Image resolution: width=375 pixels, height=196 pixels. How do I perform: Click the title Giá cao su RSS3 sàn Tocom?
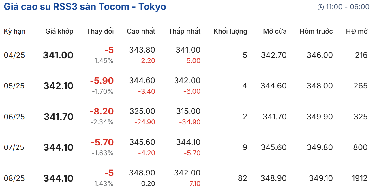[x=85, y=7]
